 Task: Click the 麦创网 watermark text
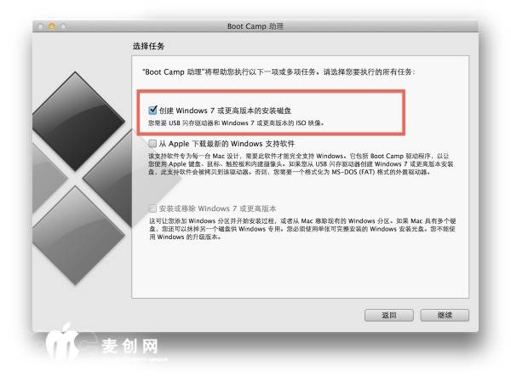[129, 346]
